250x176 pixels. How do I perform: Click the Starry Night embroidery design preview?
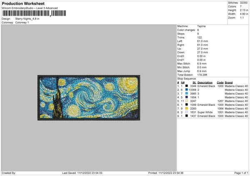tap(89, 98)
